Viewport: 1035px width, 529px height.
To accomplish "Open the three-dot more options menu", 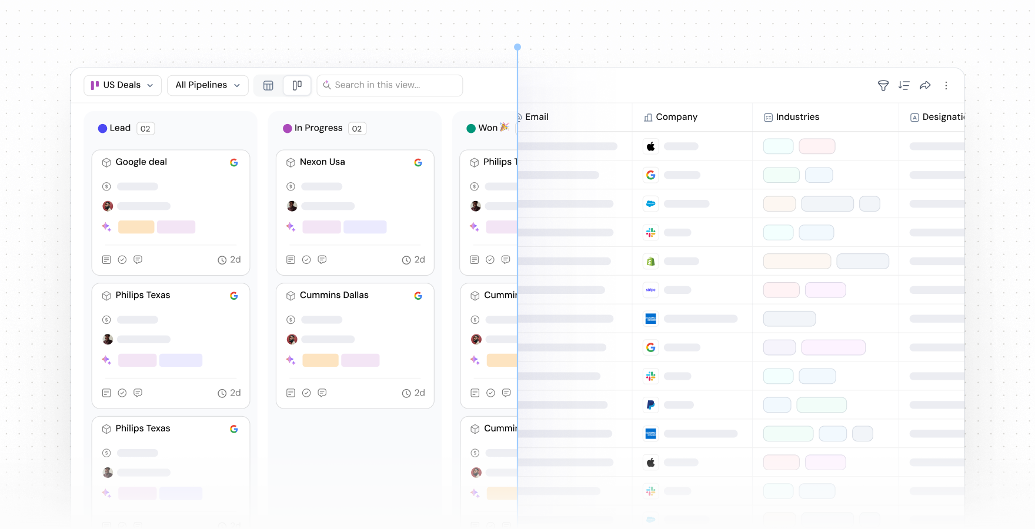I will [x=946, y=86].
